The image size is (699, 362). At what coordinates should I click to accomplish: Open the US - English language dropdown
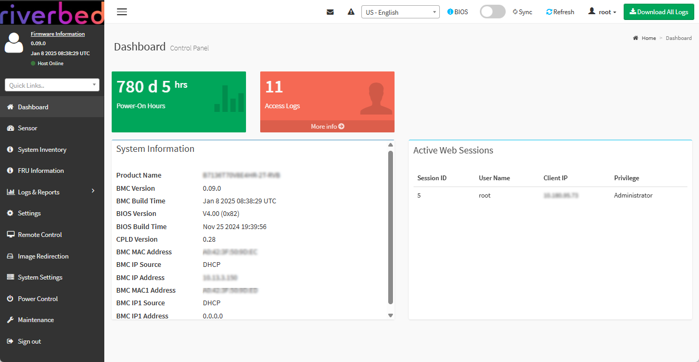[400, 12]
